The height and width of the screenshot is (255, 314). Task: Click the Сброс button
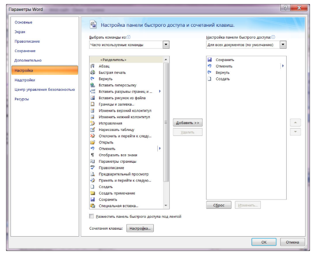pyautogui.click(x=218, y=205)
